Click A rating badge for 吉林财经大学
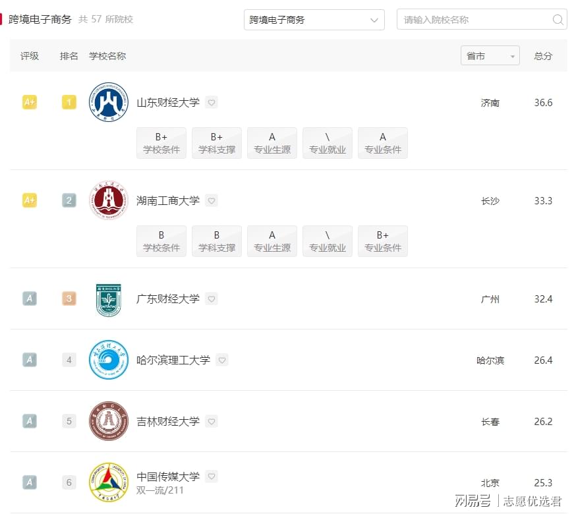 (30, 421)
